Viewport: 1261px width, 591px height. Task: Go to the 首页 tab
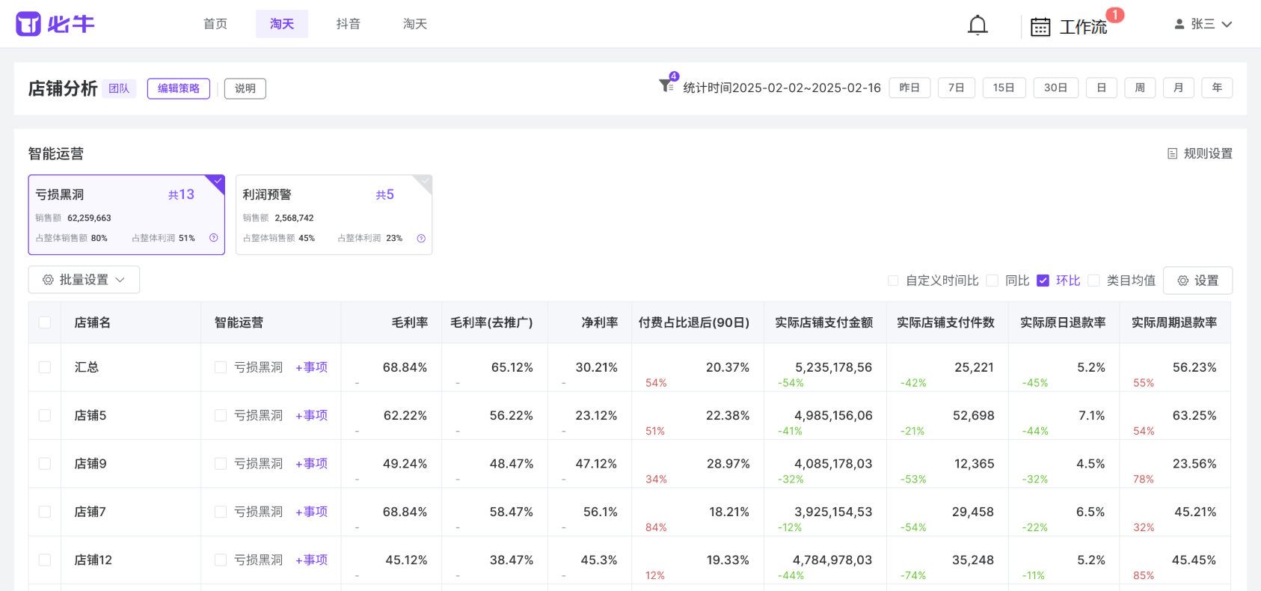215,24
